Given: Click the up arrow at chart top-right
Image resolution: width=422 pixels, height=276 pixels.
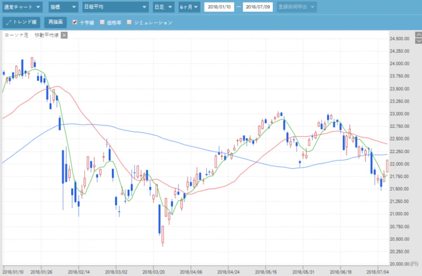Looking at the screenshot, I should pyautogui.click(x=418, y=34).
